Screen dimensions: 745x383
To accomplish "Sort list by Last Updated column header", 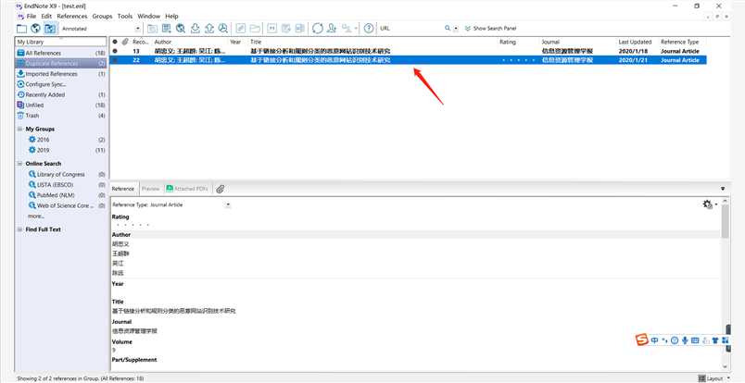I will 638,42.
